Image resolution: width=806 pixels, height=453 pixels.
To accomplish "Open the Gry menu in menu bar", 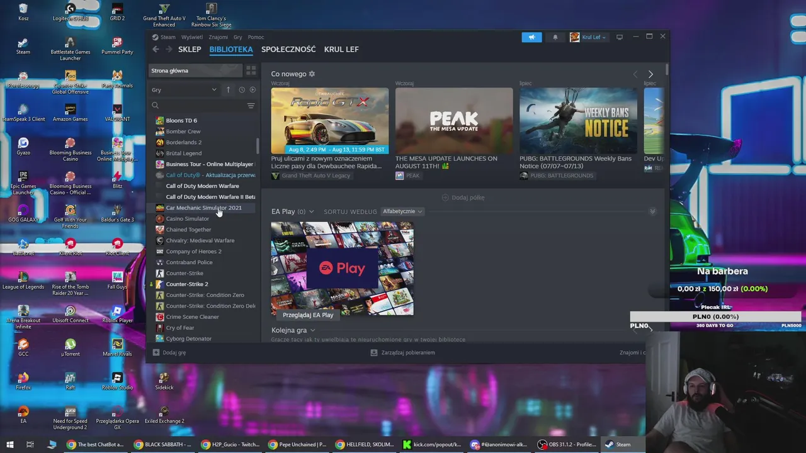I will tap(238, 37).
